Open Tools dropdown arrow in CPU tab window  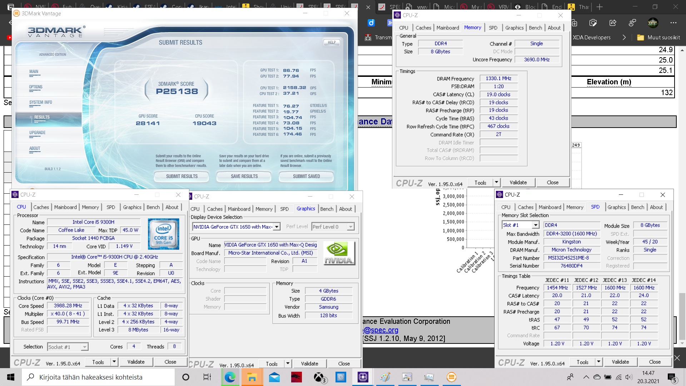click(x=114, y=362)
